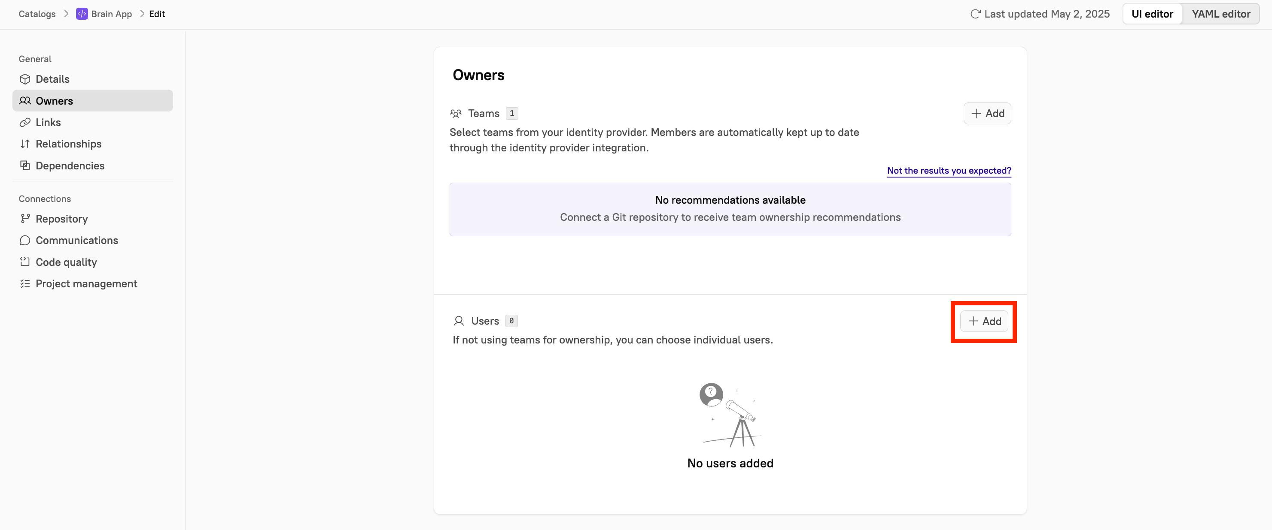
Task: Click the telescope illustration under Users
Action: pyautogui.click(x=731, y=415)
